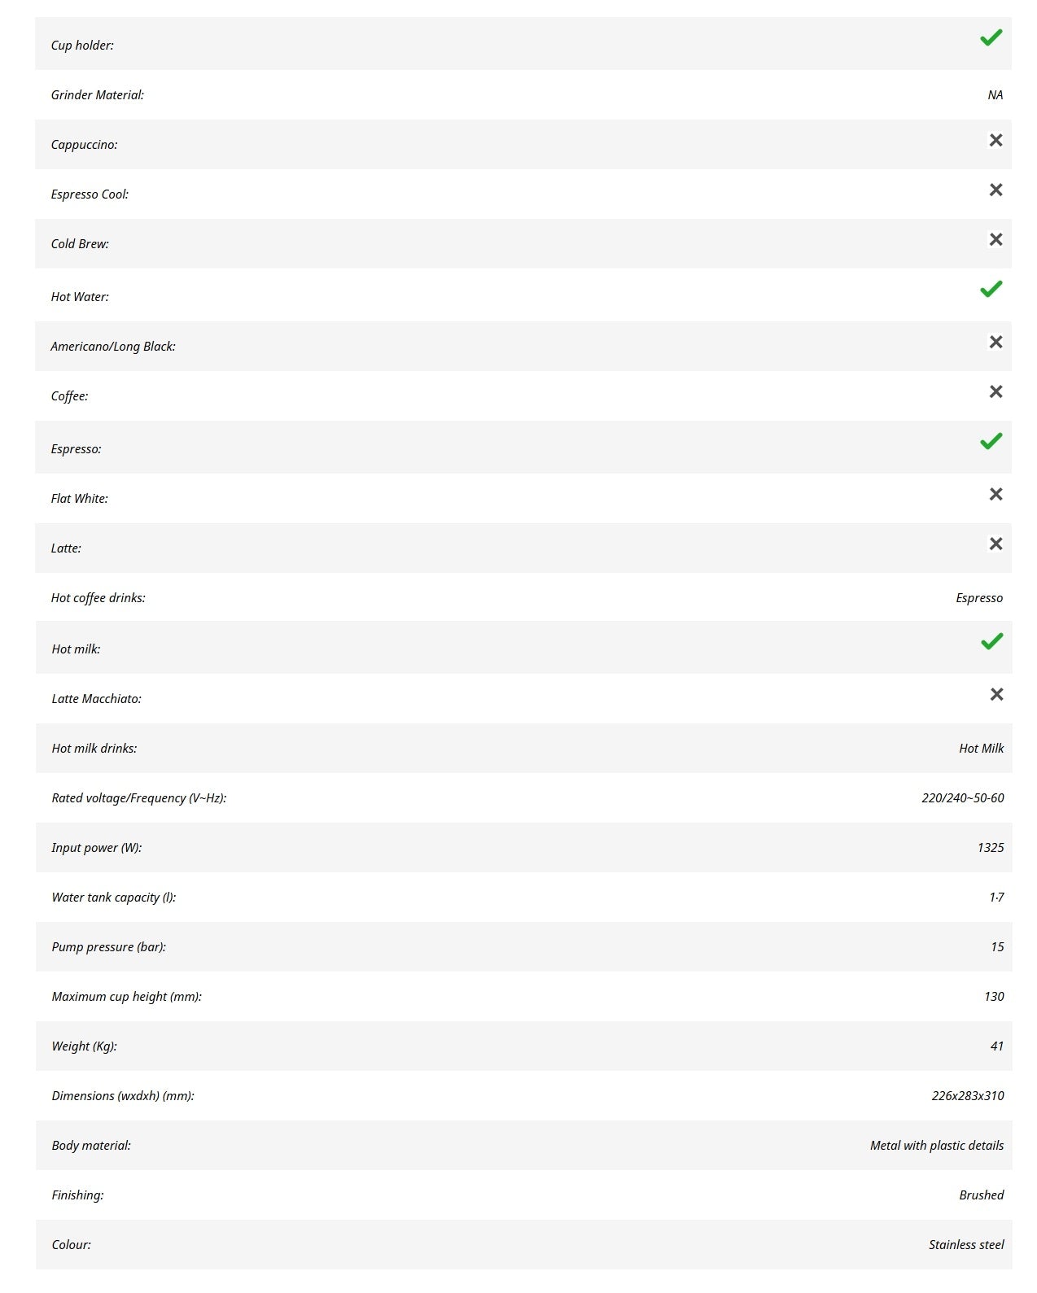Click the Stainless steel colour value

[966, 1245]
